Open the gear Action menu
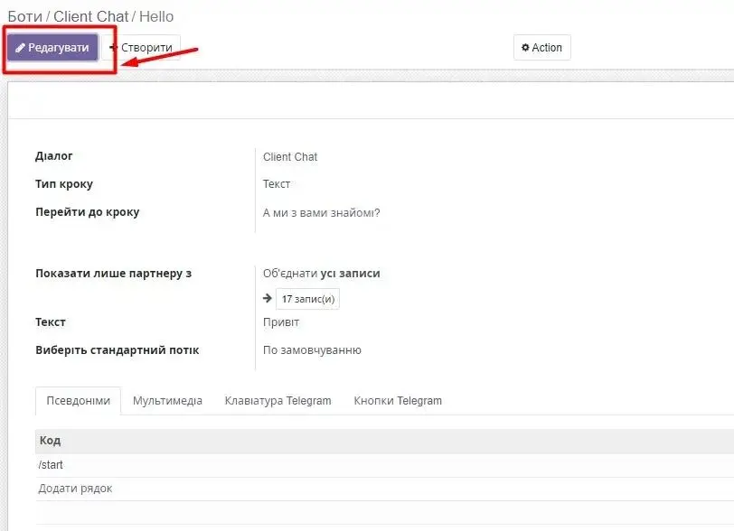The width and height of the screenshot is (734, 531). click(541, 48)
